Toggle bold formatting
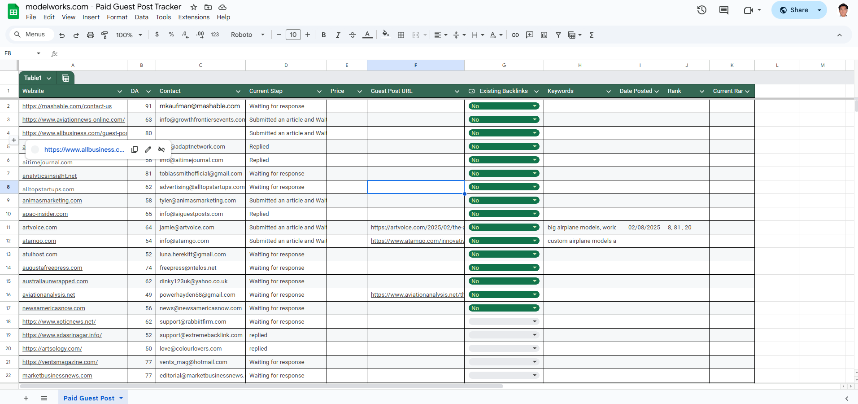The image size is (858, 404). tap(323, 35)
